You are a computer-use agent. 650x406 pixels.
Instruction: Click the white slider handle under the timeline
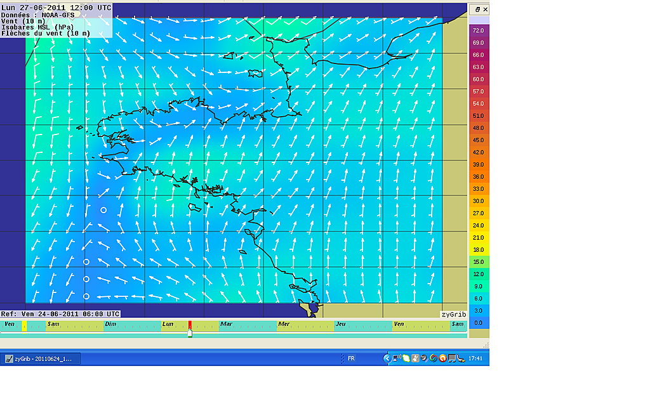[x=190, y=333]
